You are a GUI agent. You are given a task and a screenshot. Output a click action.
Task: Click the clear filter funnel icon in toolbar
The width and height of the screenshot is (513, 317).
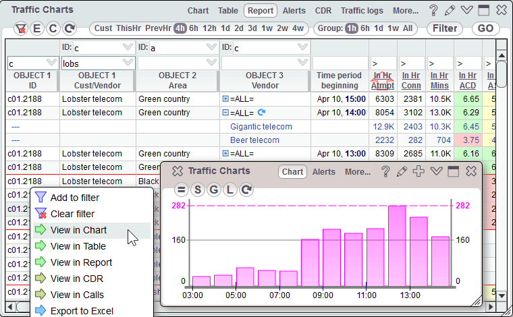point(21,28)
